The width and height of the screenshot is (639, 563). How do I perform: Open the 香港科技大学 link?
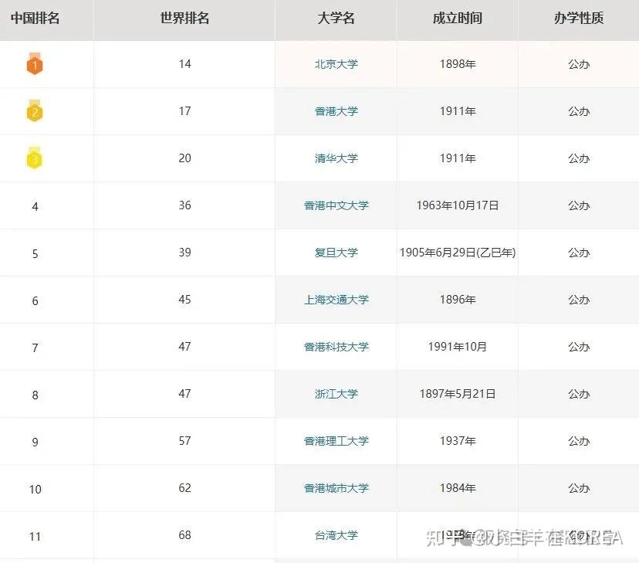click(x=336, y=347)
